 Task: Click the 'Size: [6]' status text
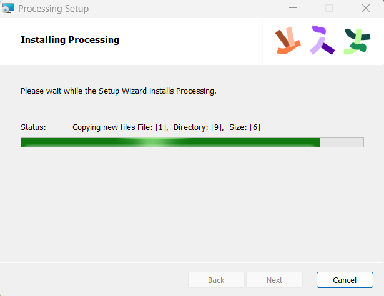[245, 127]
